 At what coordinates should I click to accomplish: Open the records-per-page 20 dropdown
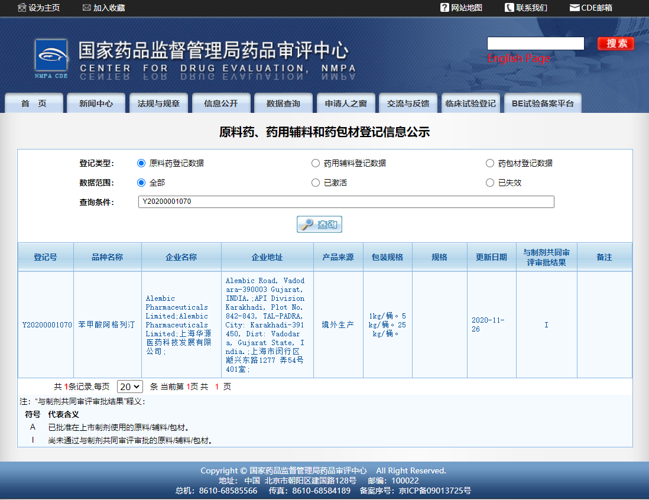131,385
